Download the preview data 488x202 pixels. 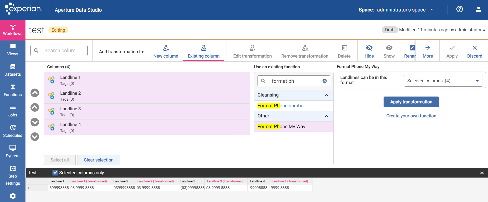pos(482,172)
